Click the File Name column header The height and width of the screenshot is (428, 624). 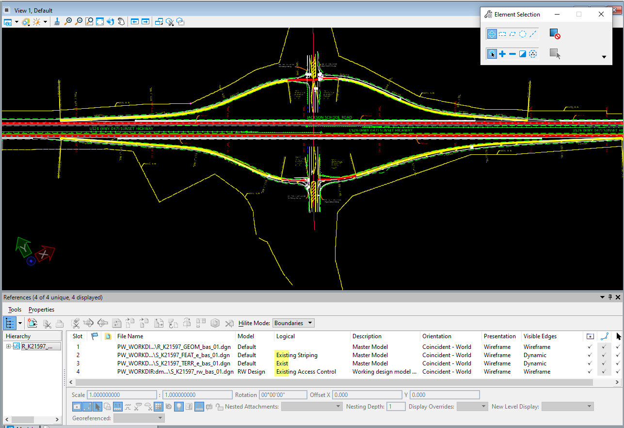(x=130, y=336)
